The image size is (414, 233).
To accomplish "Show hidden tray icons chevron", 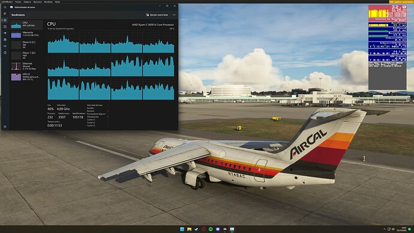I will click(x=385, y=229).
